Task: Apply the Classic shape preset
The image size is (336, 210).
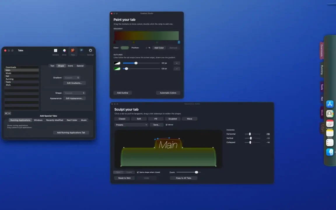Action: pyautogui.click(x=122, y=119)
